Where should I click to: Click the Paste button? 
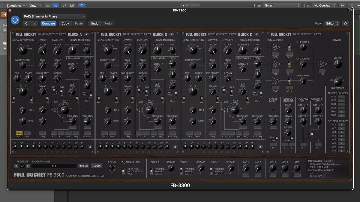[79, 23]
